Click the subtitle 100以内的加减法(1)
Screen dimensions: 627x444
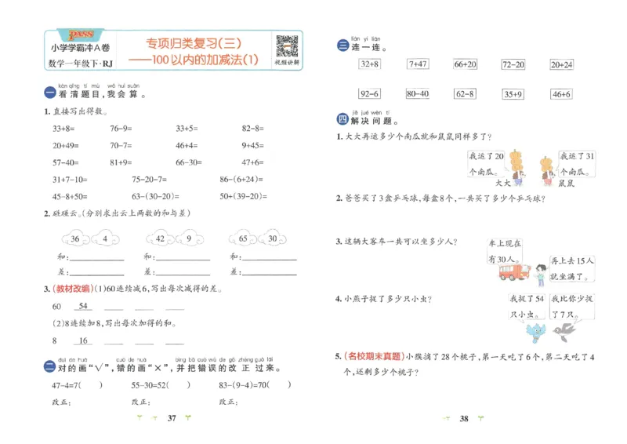pyautogui.click(x=205, y=60)
